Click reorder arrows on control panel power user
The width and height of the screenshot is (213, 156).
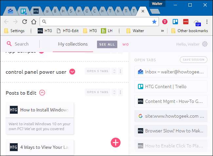(x=114, y=71)
